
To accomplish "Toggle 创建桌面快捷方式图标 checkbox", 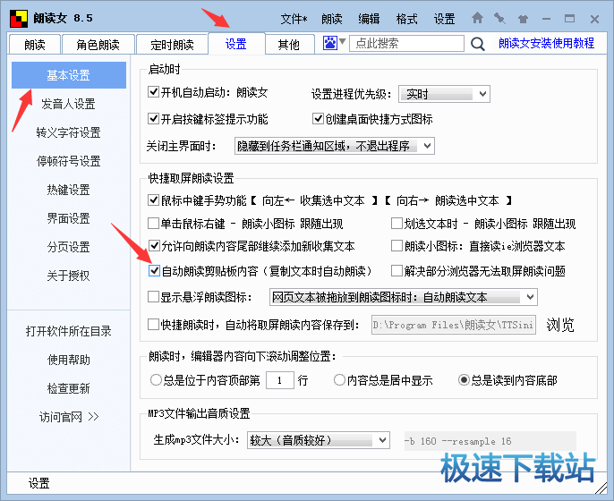I will (x=318, y=119).
